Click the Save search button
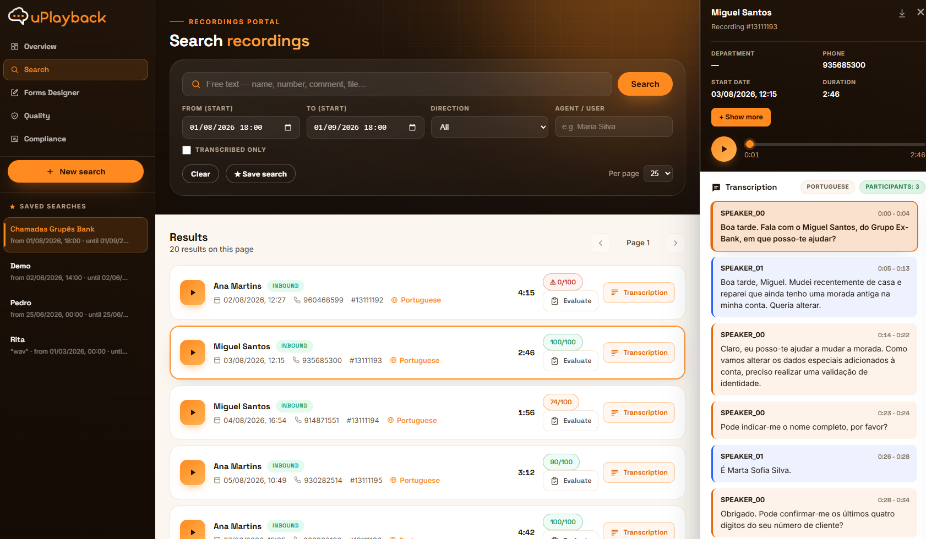Viewport: 926px width, 539px height. (x=260, y=174)
